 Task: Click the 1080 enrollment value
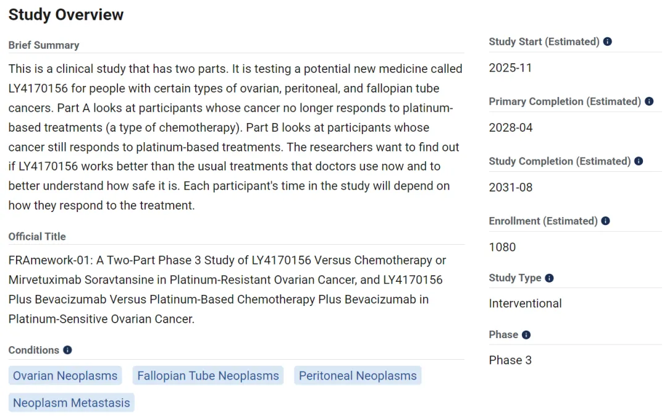tap(502, 247)
